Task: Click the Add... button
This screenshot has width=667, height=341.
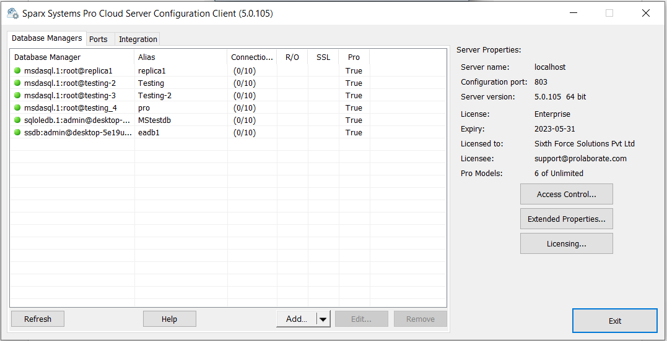Action: point(297,319)
